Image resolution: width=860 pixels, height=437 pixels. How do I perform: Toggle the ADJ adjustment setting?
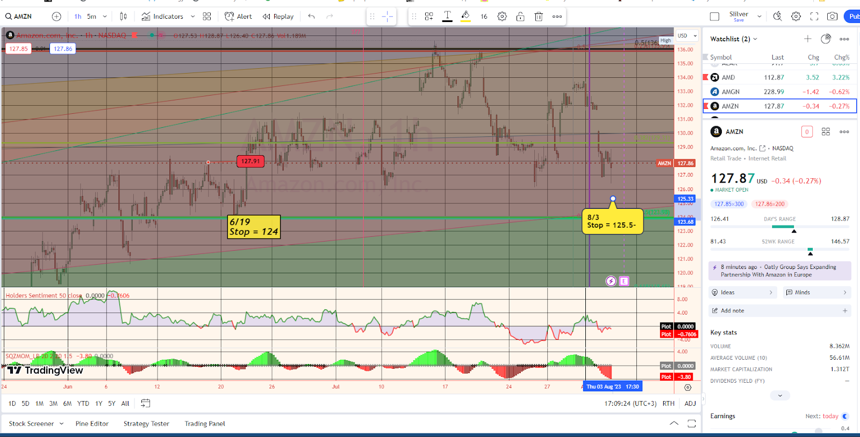click(x=690, y=404)
